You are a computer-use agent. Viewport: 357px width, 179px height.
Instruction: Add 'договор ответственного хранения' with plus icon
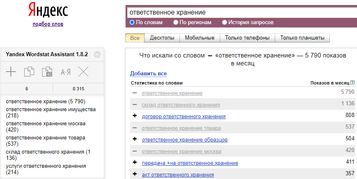[135, 116]
